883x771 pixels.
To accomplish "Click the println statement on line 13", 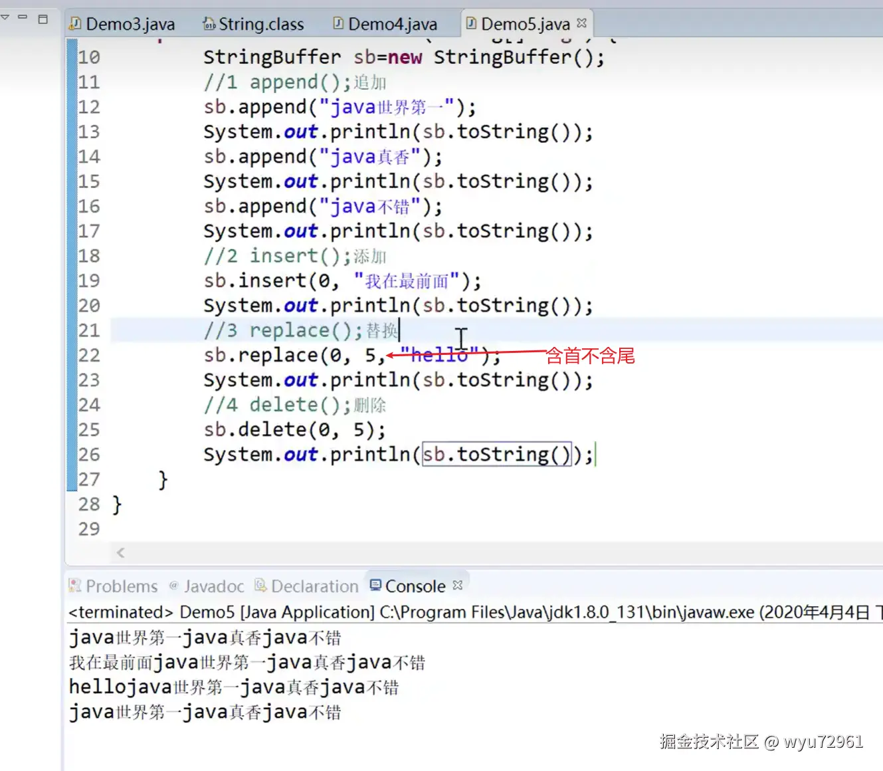I will coord(398,132).
